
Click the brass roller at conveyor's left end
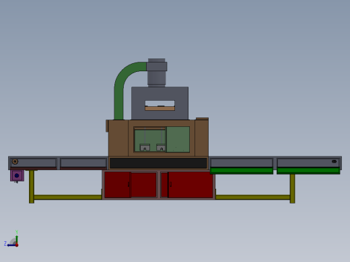15,161
